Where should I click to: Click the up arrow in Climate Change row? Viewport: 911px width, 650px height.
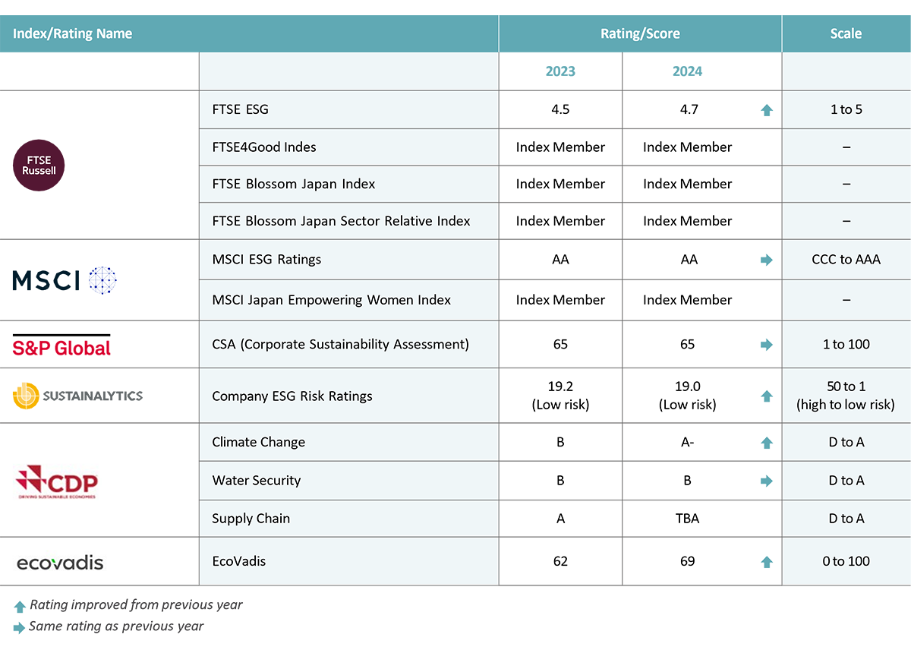pos(767,443)
